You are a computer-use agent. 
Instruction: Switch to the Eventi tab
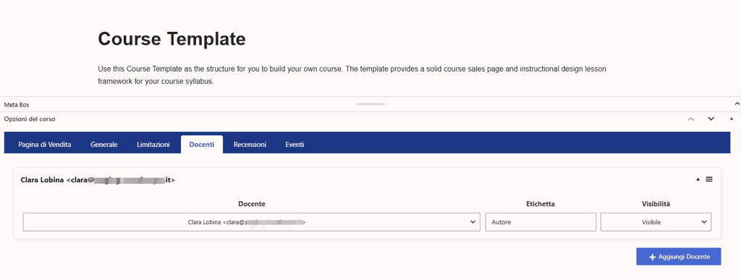tap(295, 145)
